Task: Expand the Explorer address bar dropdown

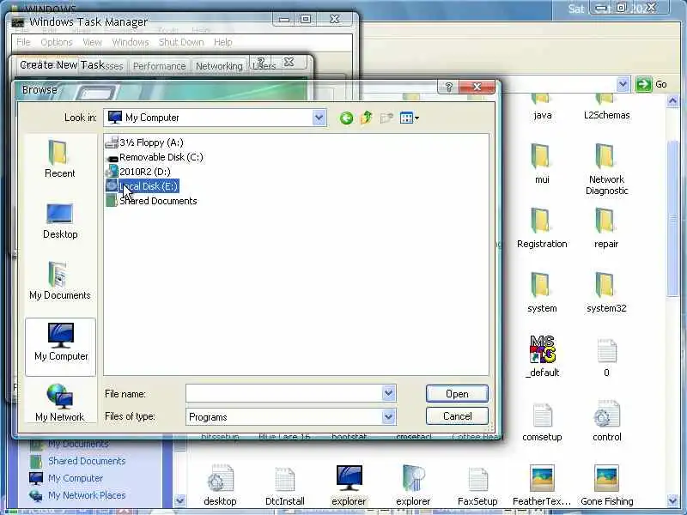Action: point(623,84)
